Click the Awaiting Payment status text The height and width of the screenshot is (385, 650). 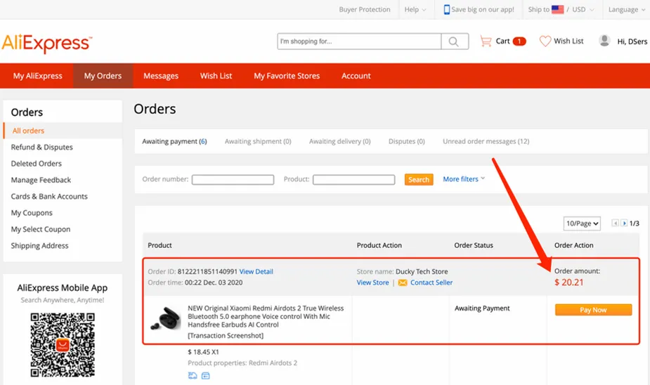[x=482, y=308]
